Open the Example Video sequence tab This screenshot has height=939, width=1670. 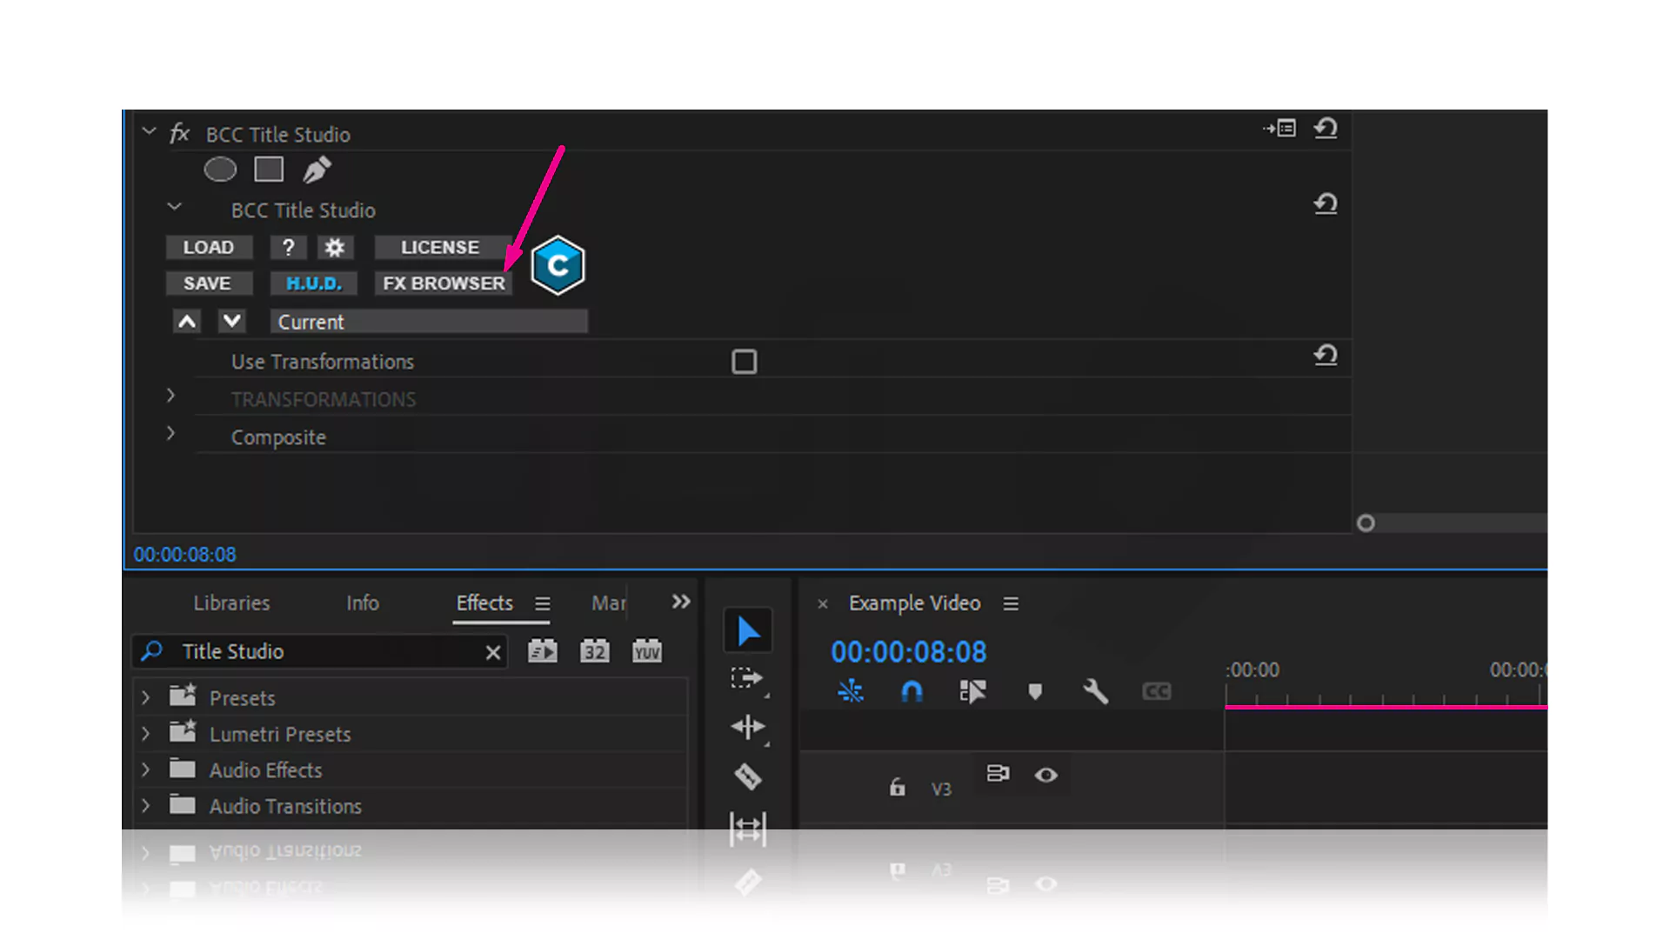[915, 603]
